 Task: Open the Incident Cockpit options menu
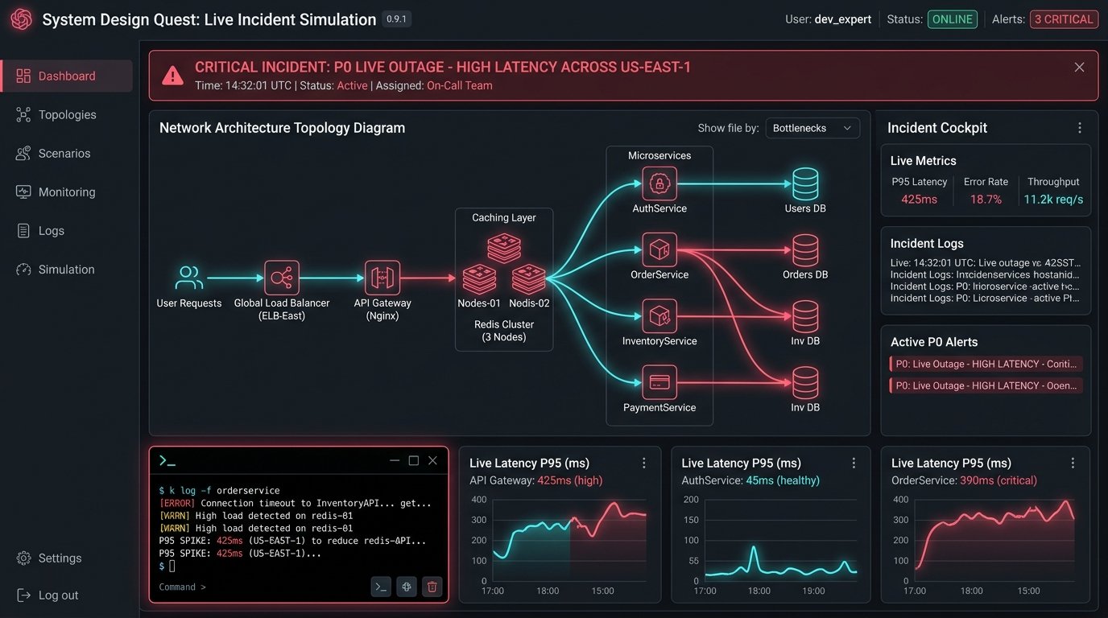click(x=1080, y=128)
